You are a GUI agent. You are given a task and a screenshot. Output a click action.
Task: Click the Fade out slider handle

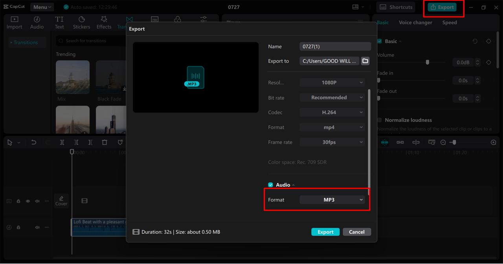click(378, 98)
